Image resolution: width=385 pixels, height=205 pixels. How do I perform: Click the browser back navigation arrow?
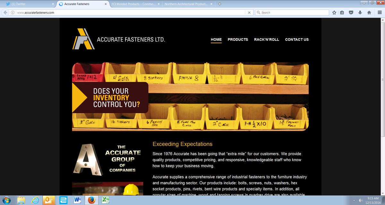tap(5, 12)
